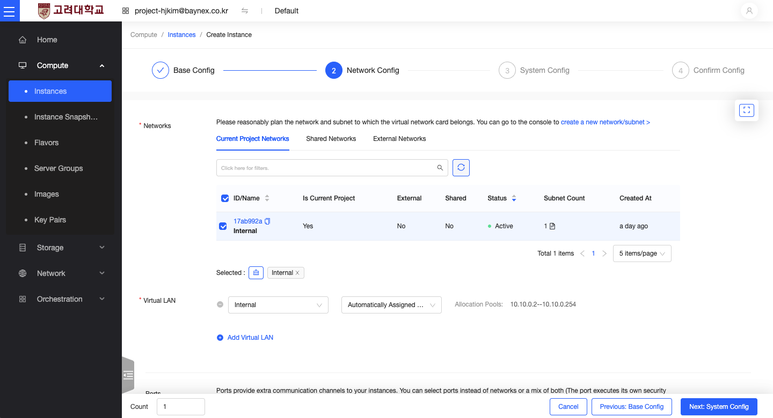The height and width of the screenshot is (418, 773).
Task: View subnet details icon next to count 1
Action: [552, 226]
